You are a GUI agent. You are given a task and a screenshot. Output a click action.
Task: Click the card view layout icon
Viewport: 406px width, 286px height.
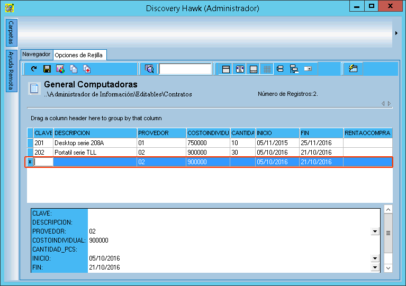(280, 69)
